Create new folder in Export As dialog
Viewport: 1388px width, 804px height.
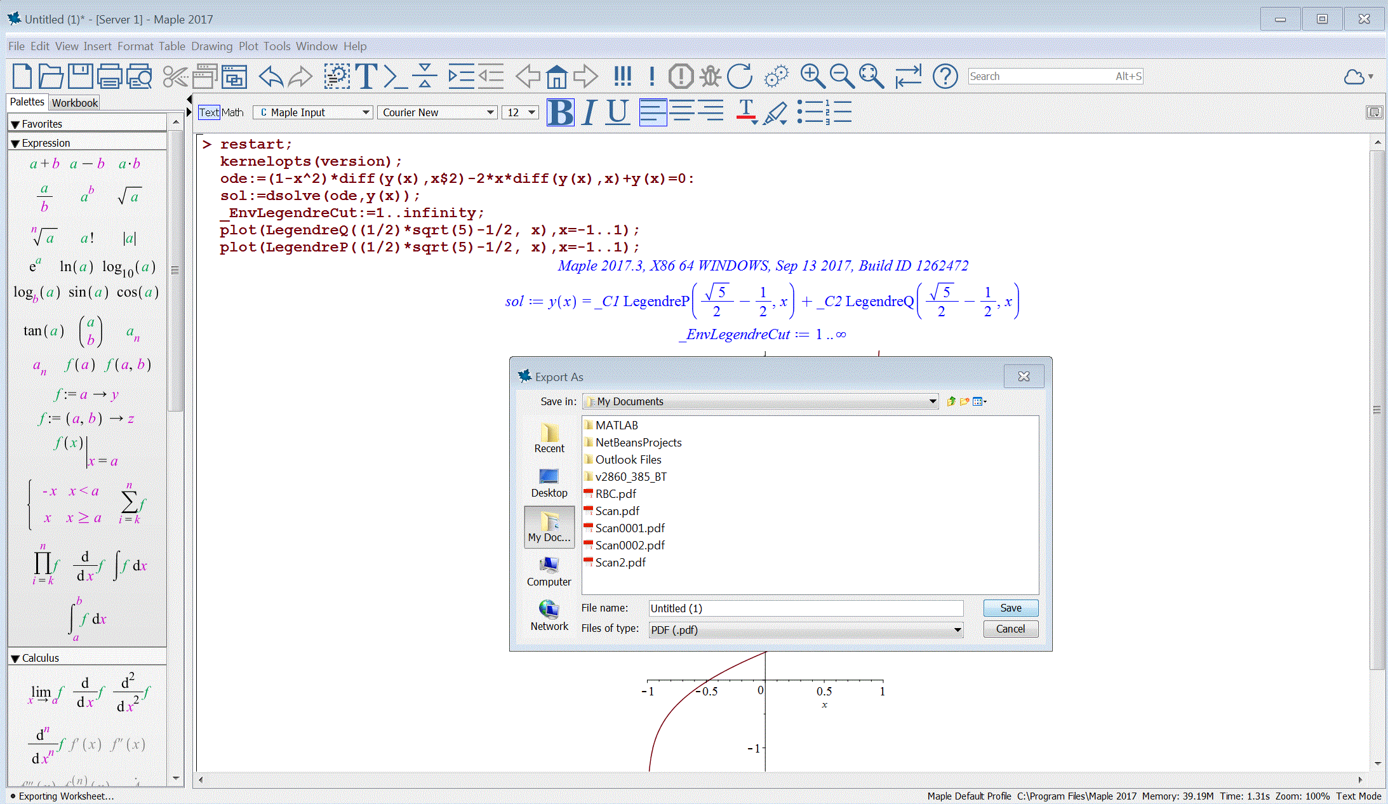[x=964, y=401]
